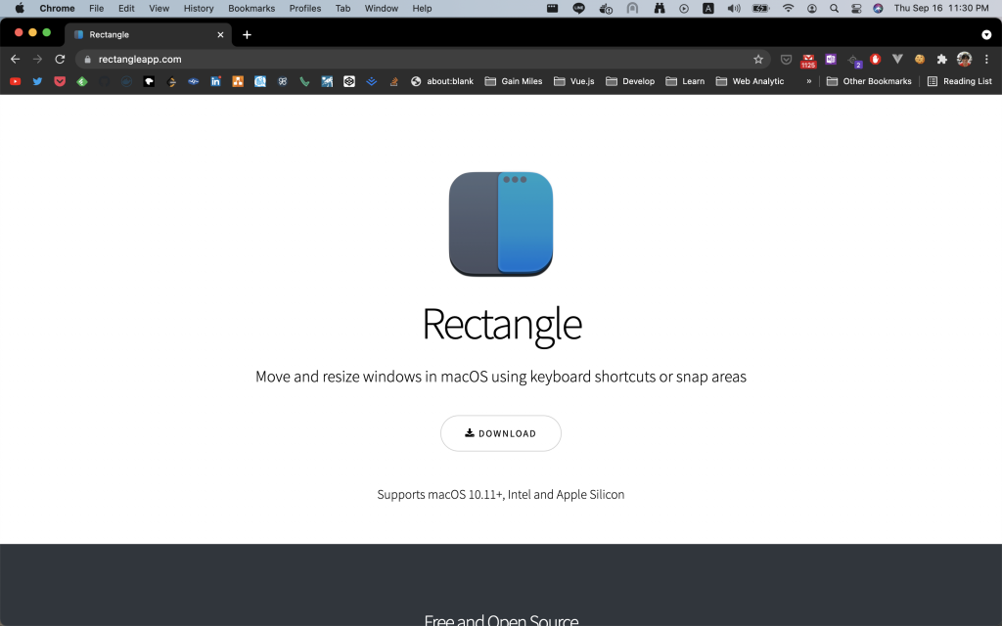Screen dimensions: 1002x626
Task: Open the Extensions puzzle piece menu
Action: (942, 60)
